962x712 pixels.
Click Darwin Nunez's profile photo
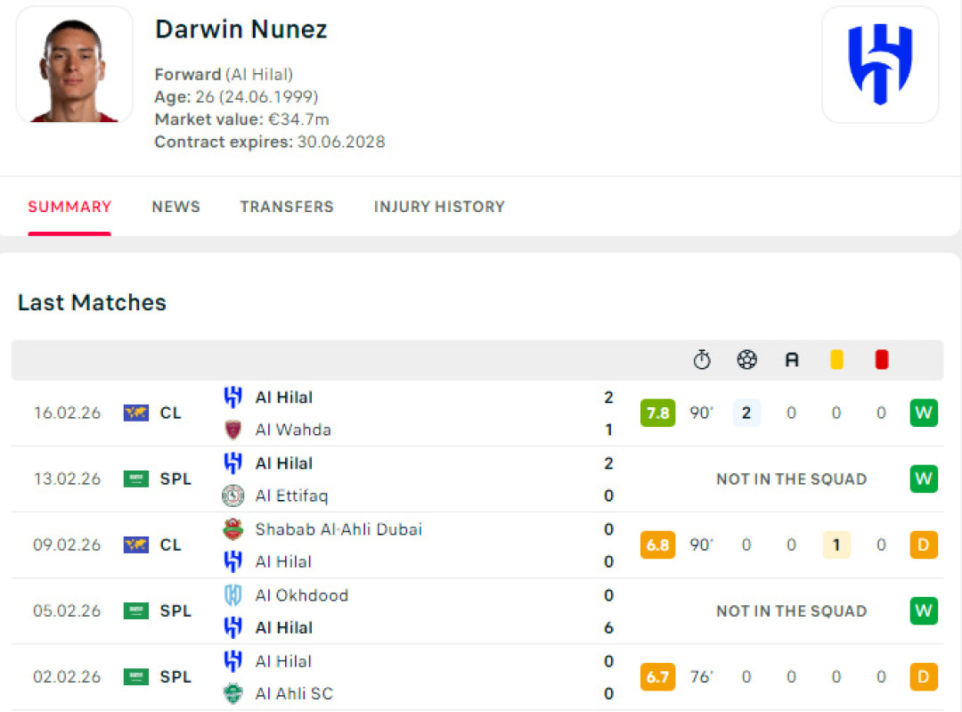point(74,64)
